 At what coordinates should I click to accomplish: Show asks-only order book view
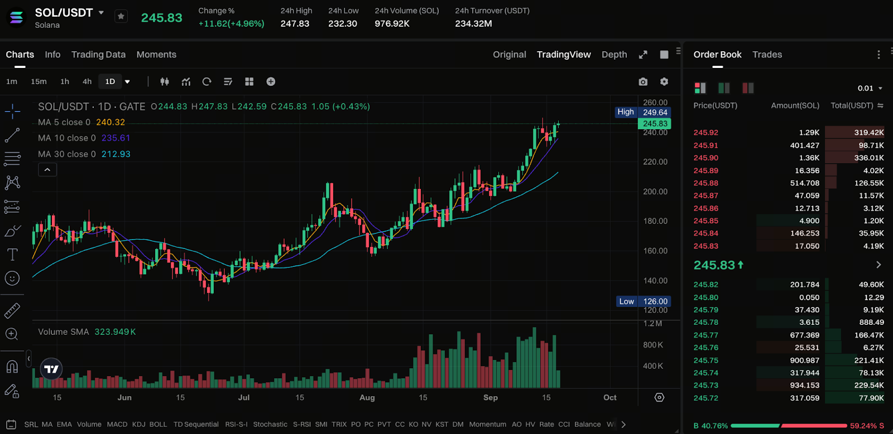(x=748, y=88)
